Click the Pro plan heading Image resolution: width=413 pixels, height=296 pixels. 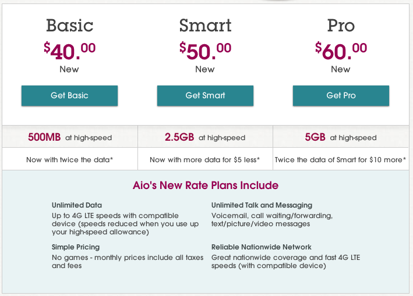coord(341,26)
